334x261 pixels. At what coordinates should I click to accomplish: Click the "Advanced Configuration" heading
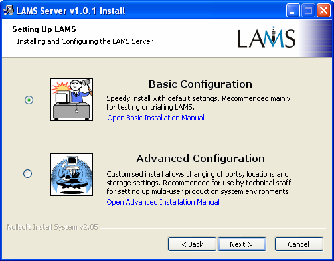tap(201, 159)
